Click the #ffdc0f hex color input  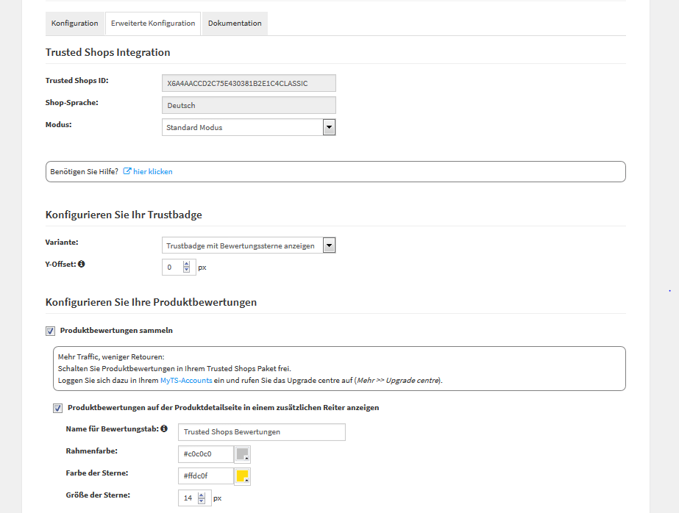coord(205,476)
